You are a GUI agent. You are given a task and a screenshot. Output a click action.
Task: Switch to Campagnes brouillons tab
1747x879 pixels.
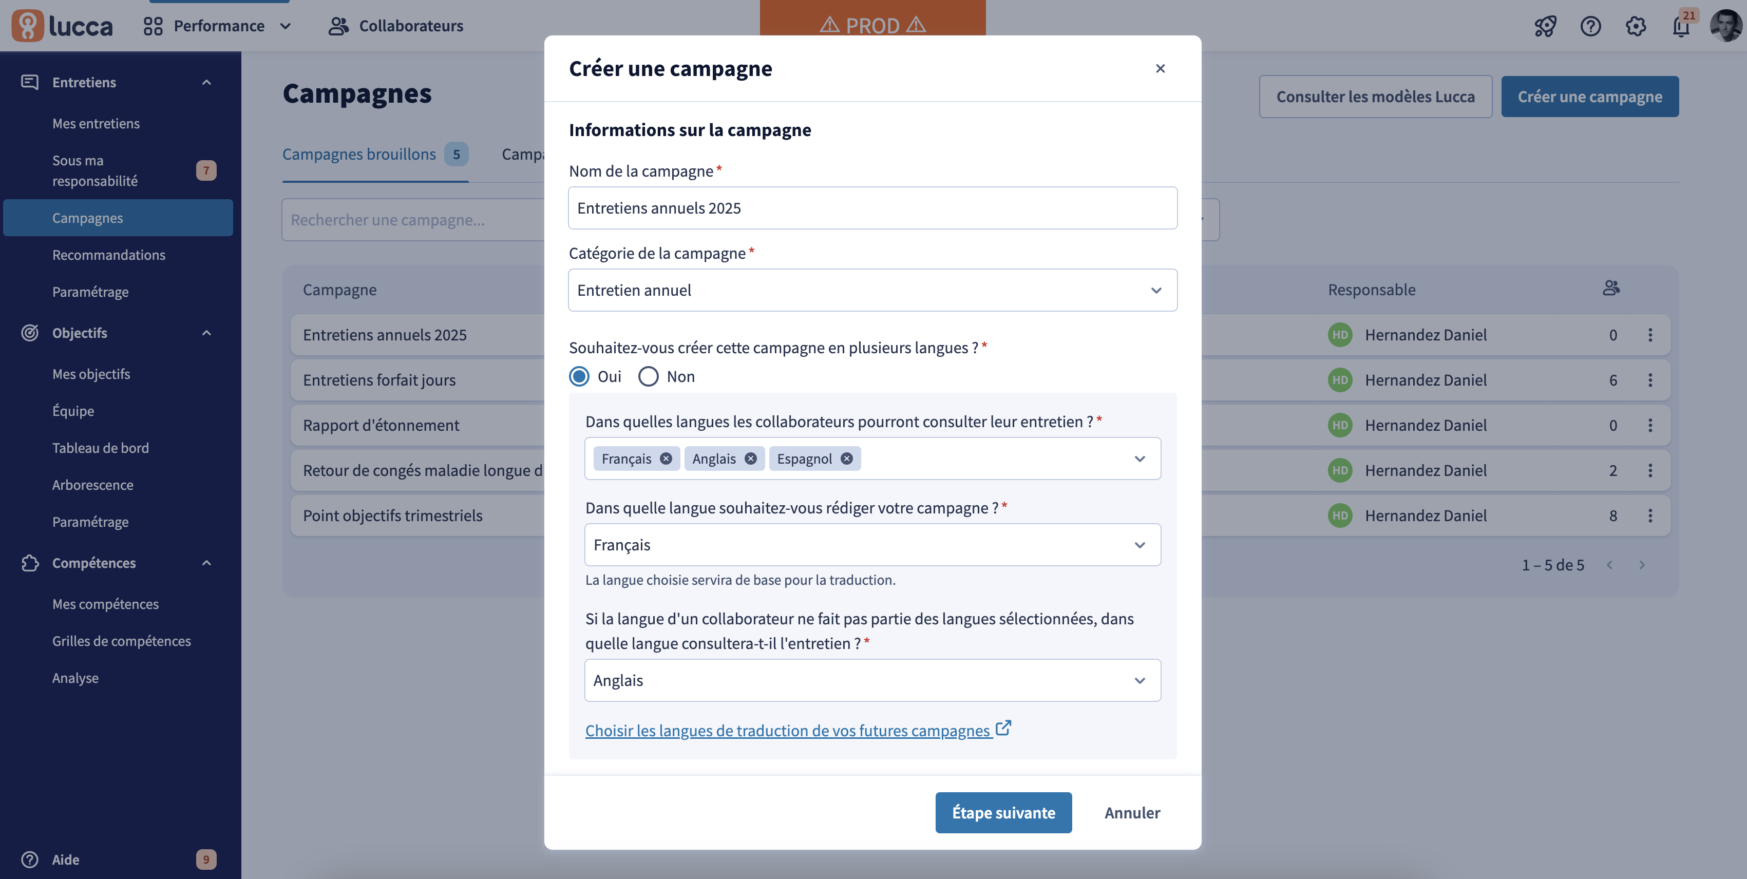click(375, 155)
